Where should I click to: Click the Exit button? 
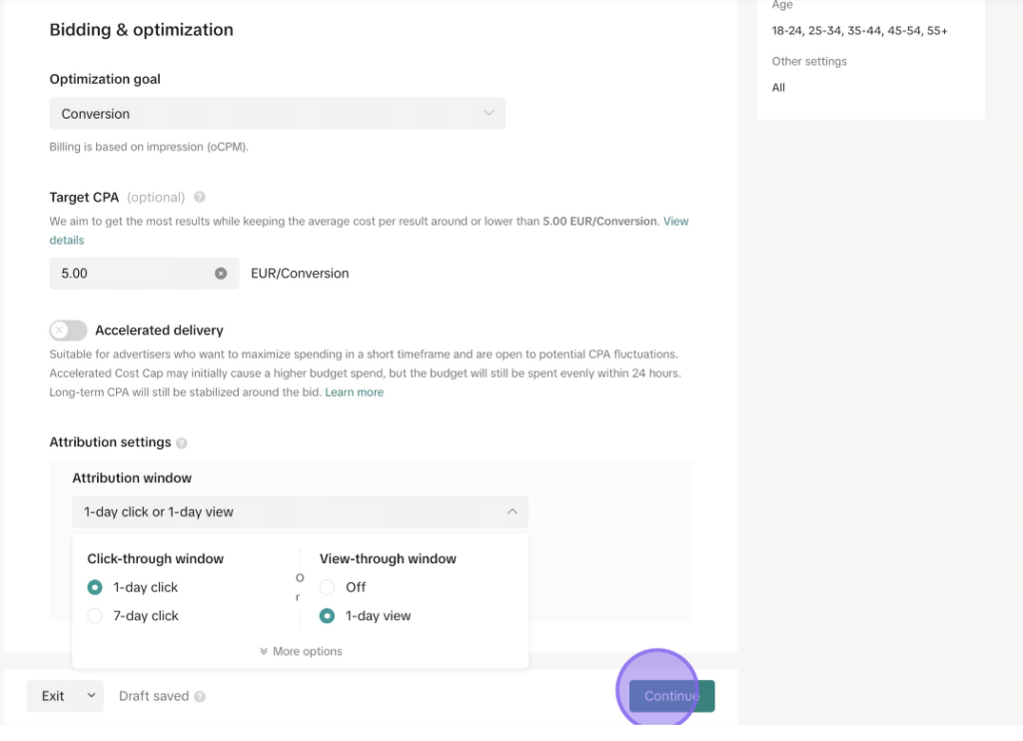53,696
